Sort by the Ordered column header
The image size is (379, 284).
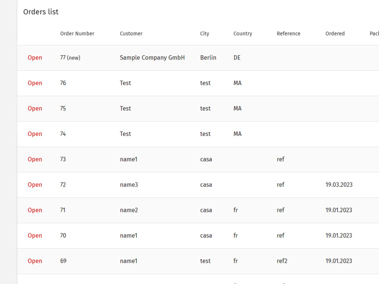pos(335,34)
